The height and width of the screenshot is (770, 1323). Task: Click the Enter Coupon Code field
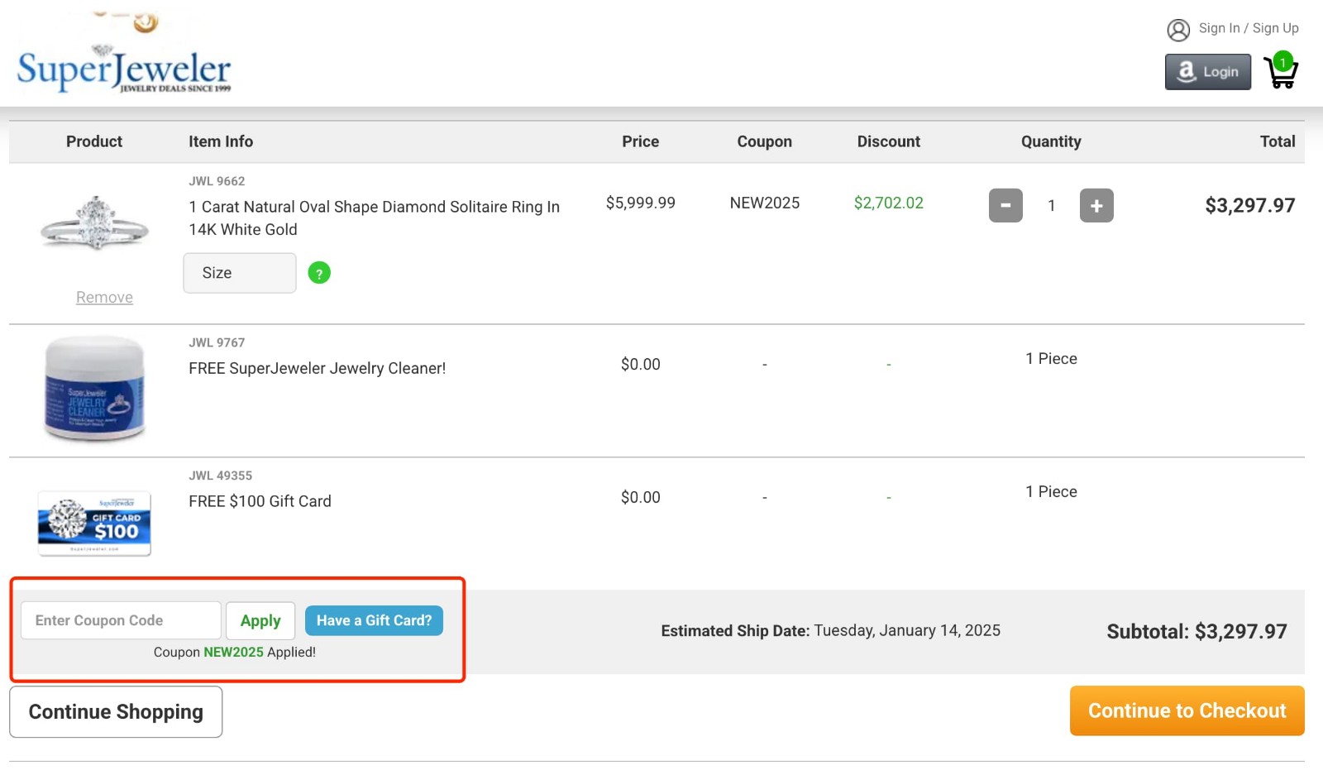[120, 619]
